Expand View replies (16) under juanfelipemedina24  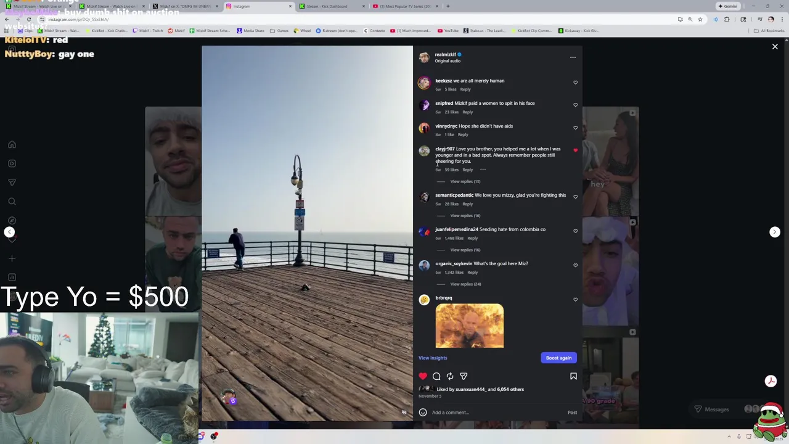tap(465, 250)
